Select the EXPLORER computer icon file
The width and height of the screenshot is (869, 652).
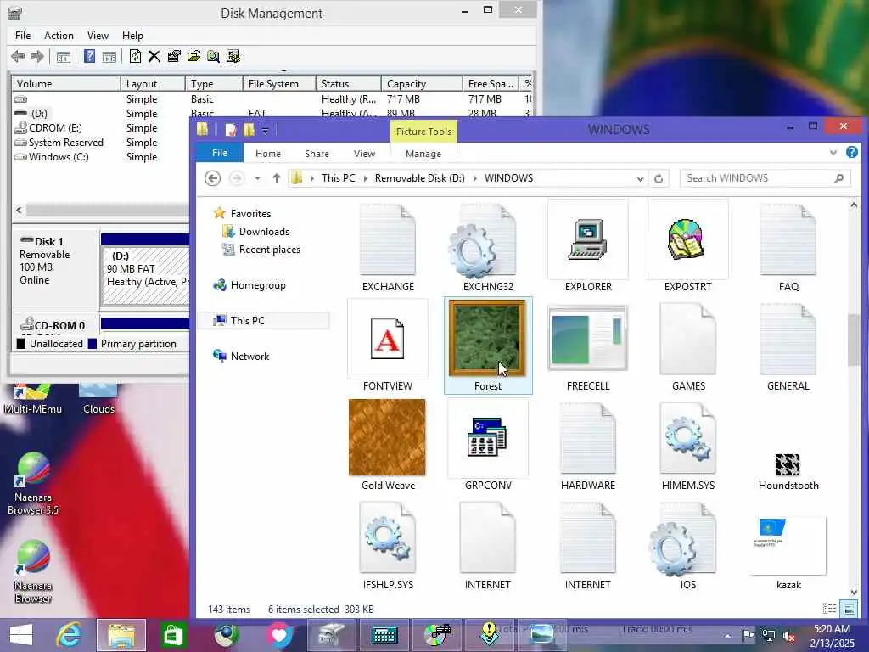(x=588, y=247)
